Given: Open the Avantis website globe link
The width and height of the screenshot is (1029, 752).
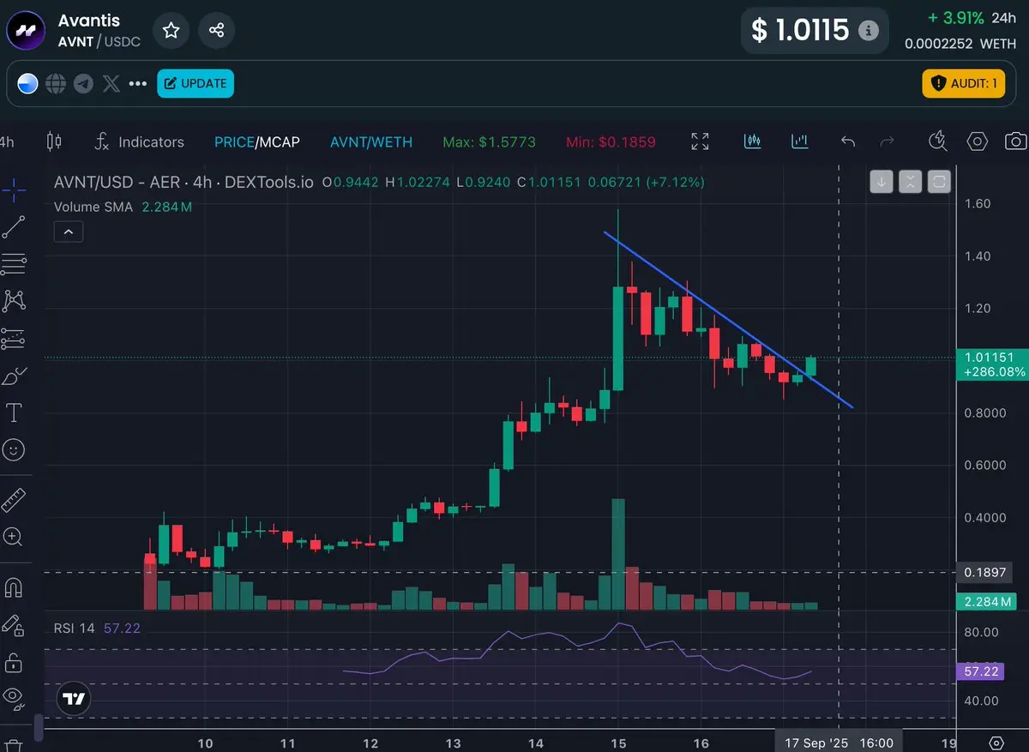Looking at the screenshot, I should pyautogui.click(x=56, y=83).
